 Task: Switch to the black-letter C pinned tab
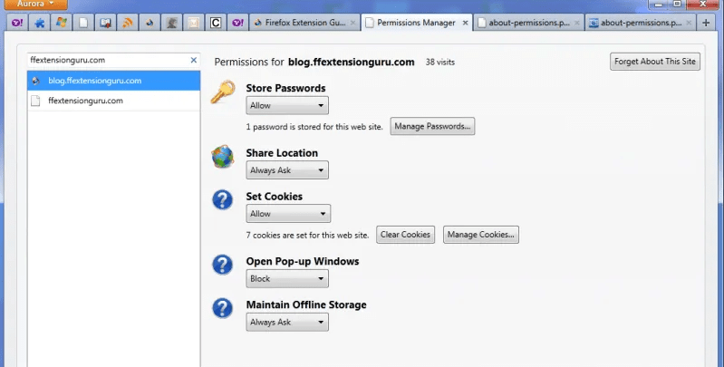click(216, 23)
